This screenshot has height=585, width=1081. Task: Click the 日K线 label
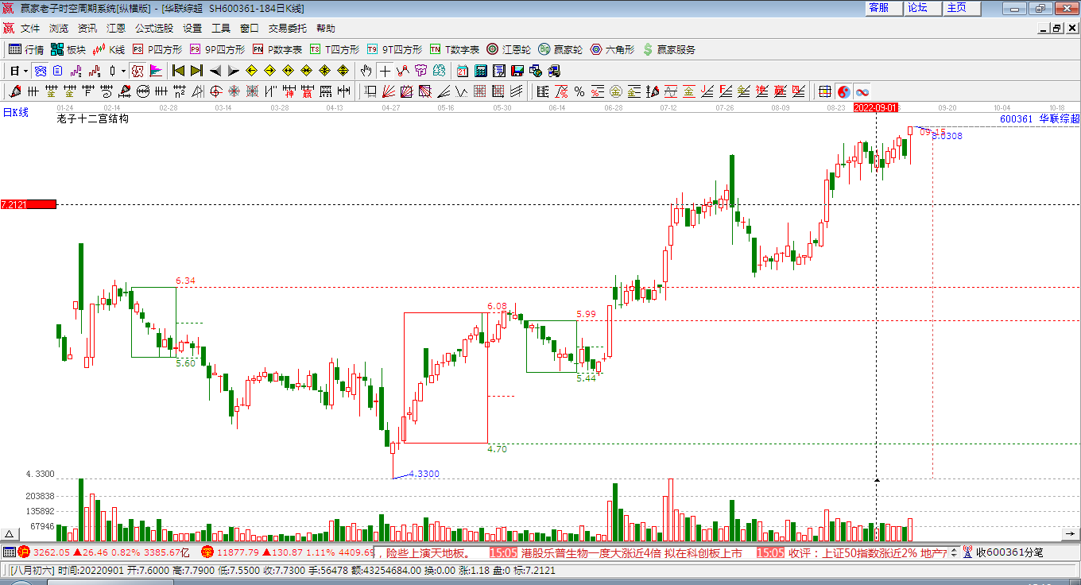(x=16, y=113)
